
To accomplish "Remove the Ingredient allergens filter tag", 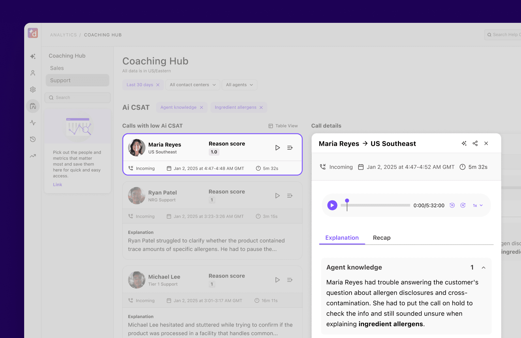I will click(261, 107).
